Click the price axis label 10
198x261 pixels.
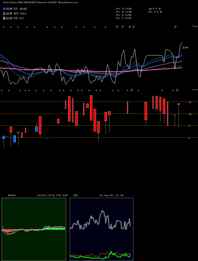(x=190, y=114)
